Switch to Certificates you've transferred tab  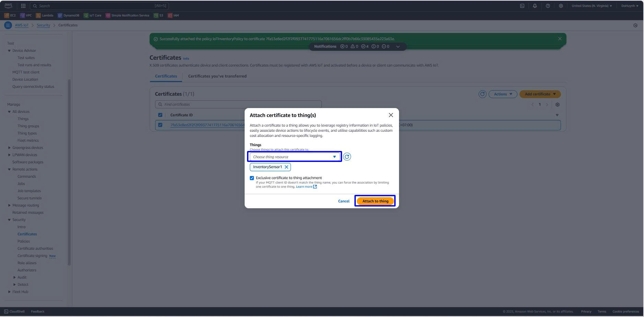tap(217, 76)
